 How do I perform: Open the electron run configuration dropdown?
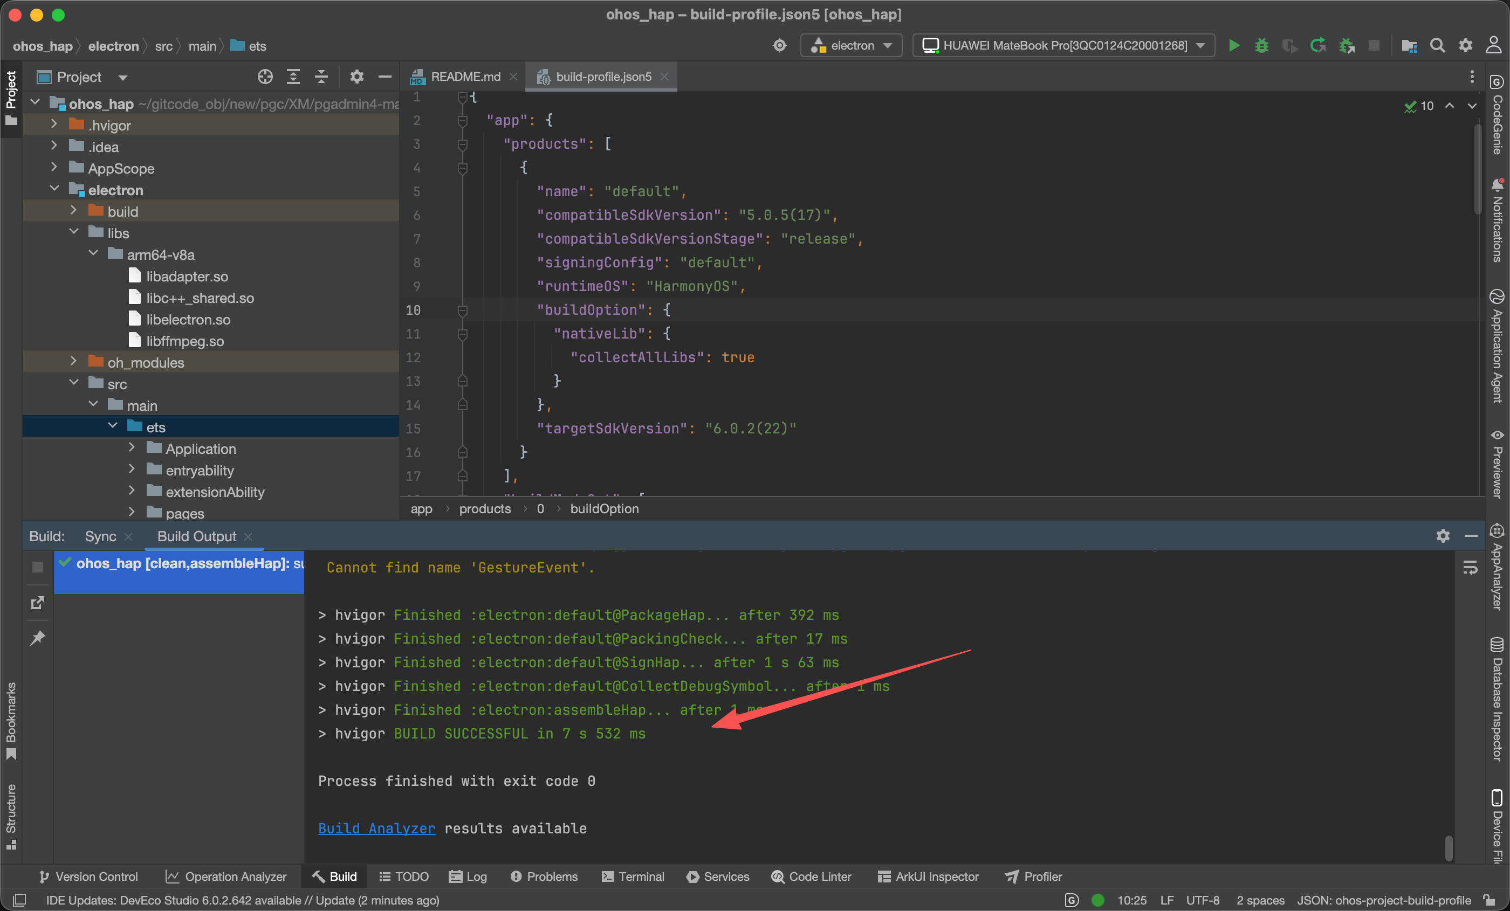click(851, 45)
